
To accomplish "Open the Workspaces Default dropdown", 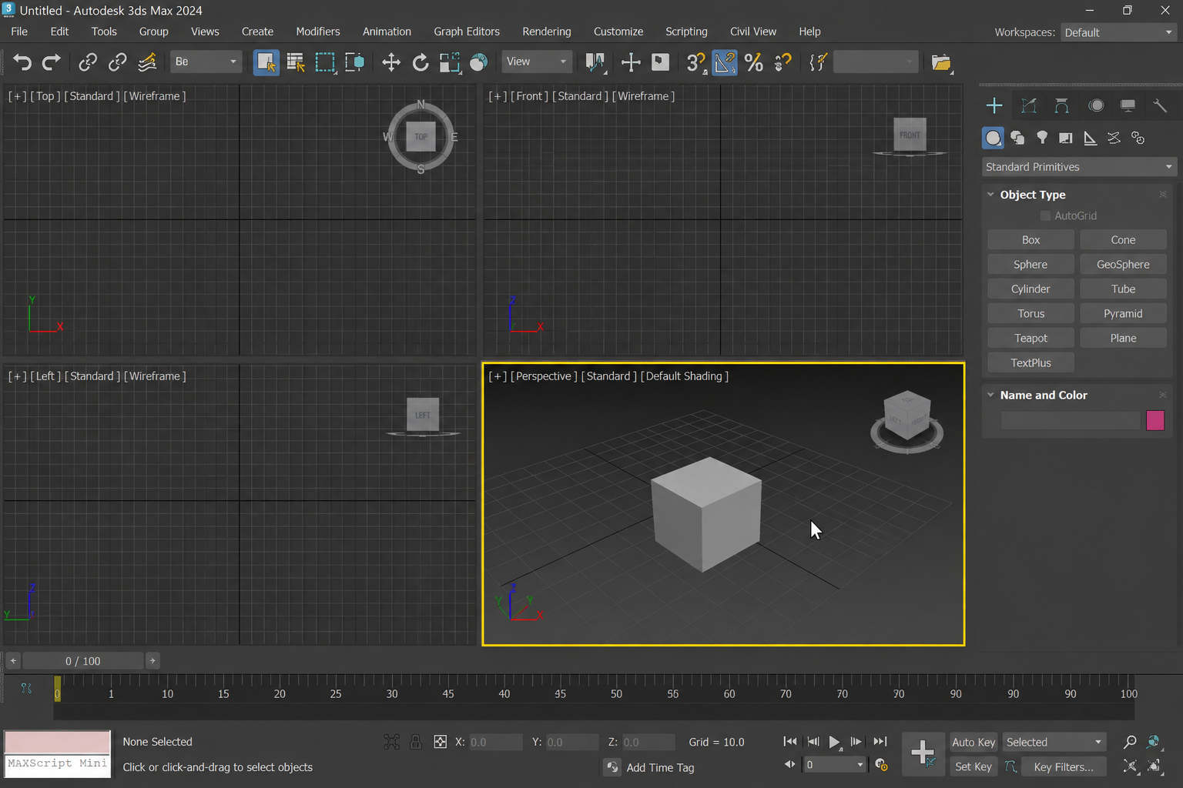I will point(1119,32).
